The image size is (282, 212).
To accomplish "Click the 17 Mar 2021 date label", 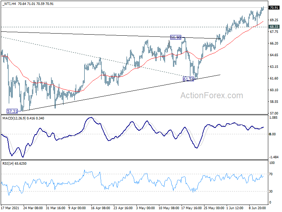I will (x=10, y=208).
